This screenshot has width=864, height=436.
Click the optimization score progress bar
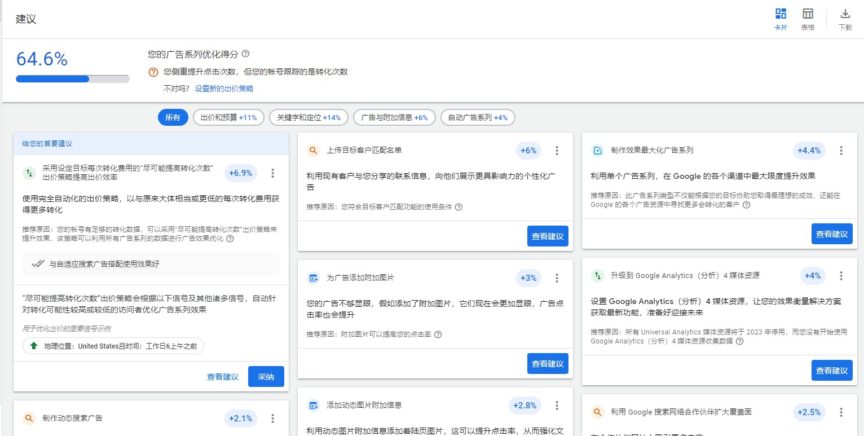click(x=73, y=79)
